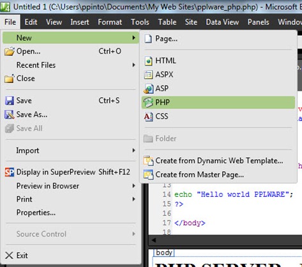The image size is (302, 267).
Task: Create a new PHP file
Action: point(218,102)
